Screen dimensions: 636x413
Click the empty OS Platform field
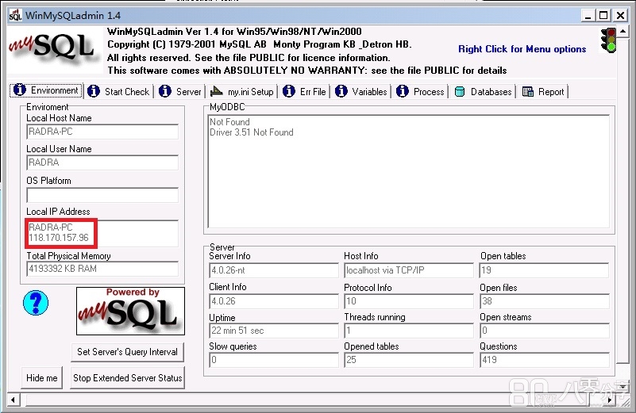(x=102, y=195)
